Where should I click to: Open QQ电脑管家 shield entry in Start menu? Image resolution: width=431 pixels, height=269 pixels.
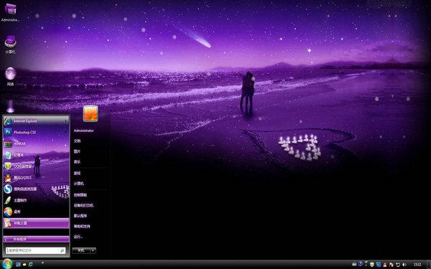[x=36, y=166]
